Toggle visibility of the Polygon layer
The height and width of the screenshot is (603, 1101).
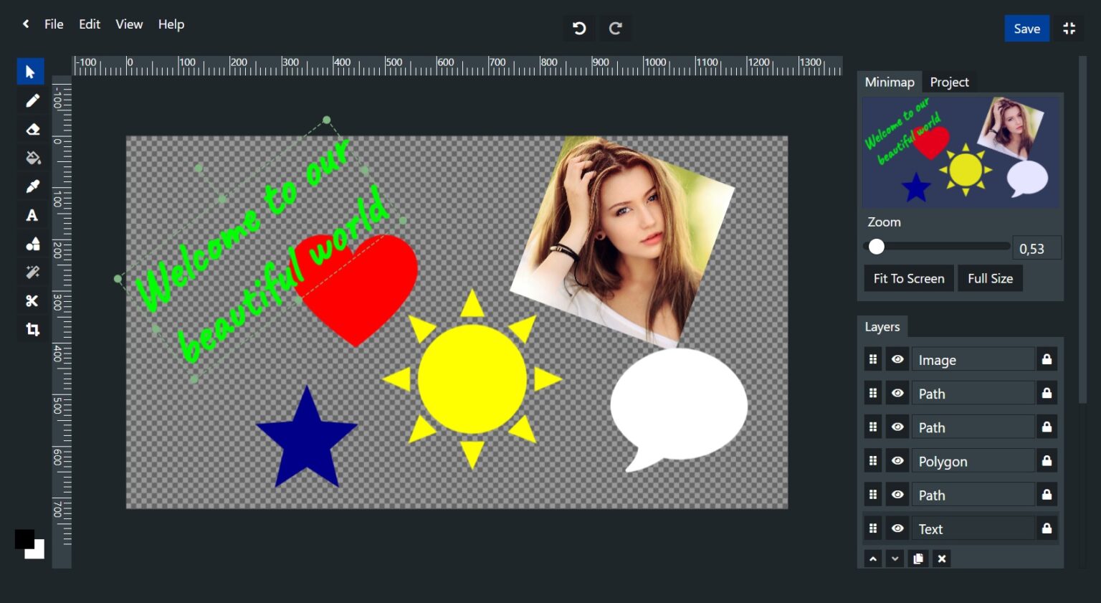click(x=897, y=461)
